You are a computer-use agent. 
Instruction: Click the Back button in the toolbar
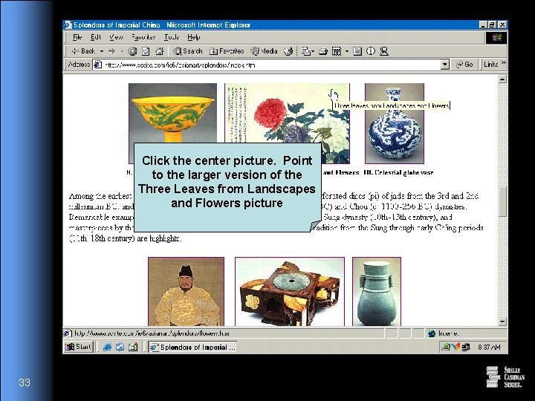83,51
